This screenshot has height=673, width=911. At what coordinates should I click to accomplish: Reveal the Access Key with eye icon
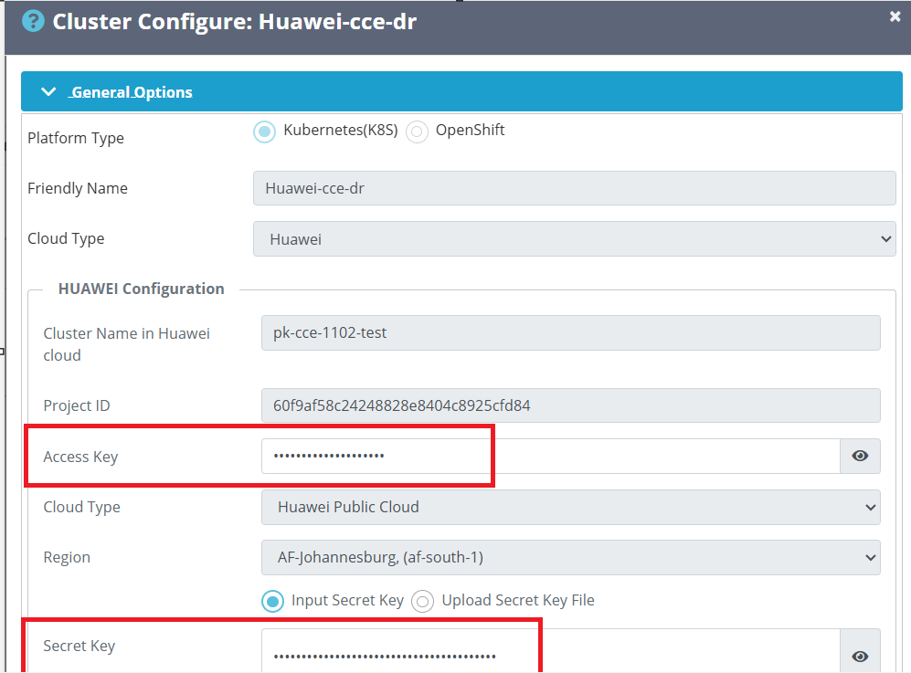[860, 456]
